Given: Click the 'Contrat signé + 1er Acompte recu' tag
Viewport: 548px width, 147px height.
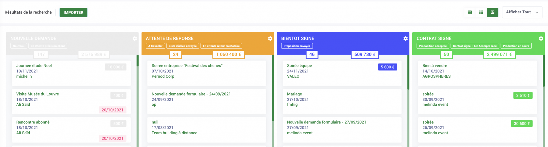Looking at the screenshot, I should (475, 46).
